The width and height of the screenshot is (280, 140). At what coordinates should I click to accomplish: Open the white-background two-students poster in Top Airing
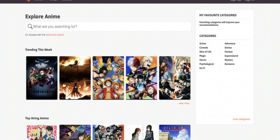[141, 132]
